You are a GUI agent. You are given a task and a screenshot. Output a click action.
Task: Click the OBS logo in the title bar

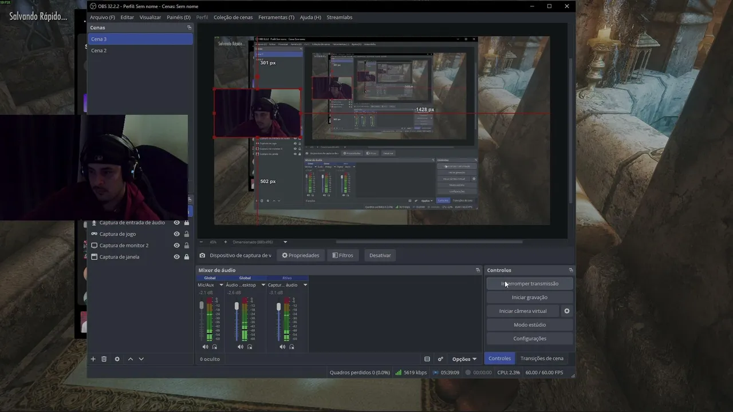pos(93,6)
